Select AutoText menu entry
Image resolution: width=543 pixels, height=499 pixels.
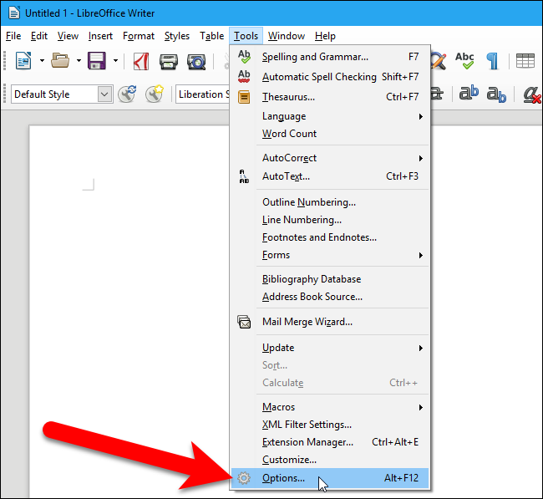[330, 176]
